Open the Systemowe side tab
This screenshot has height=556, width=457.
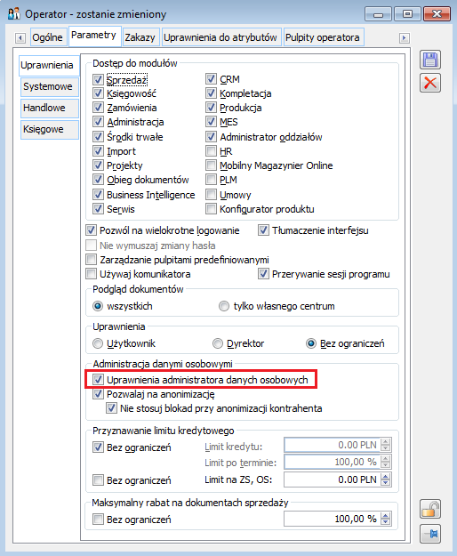pos(48,86)
